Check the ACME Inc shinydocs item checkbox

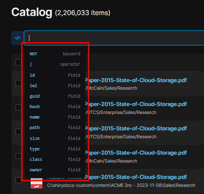click(x=18, y=180)
